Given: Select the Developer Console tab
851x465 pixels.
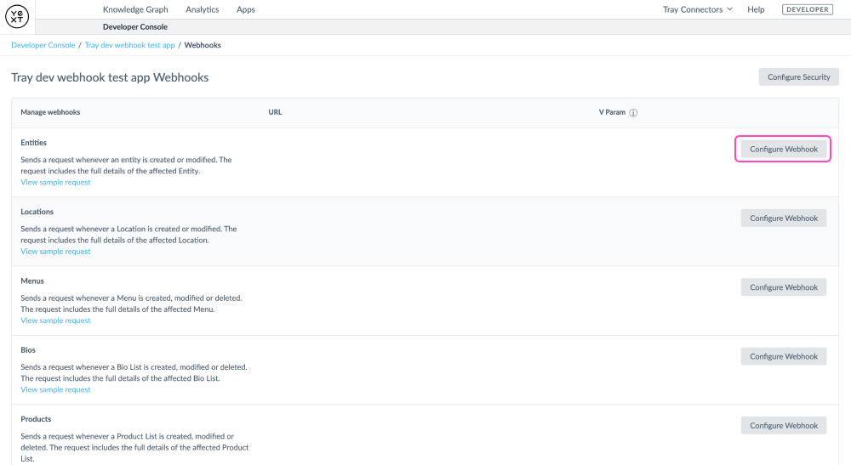Looking at the screenshot, I should tap(135, 27).
